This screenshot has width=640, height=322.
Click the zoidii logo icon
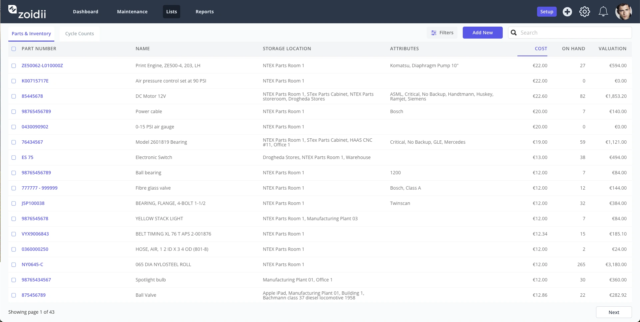(x=12, y=9)
